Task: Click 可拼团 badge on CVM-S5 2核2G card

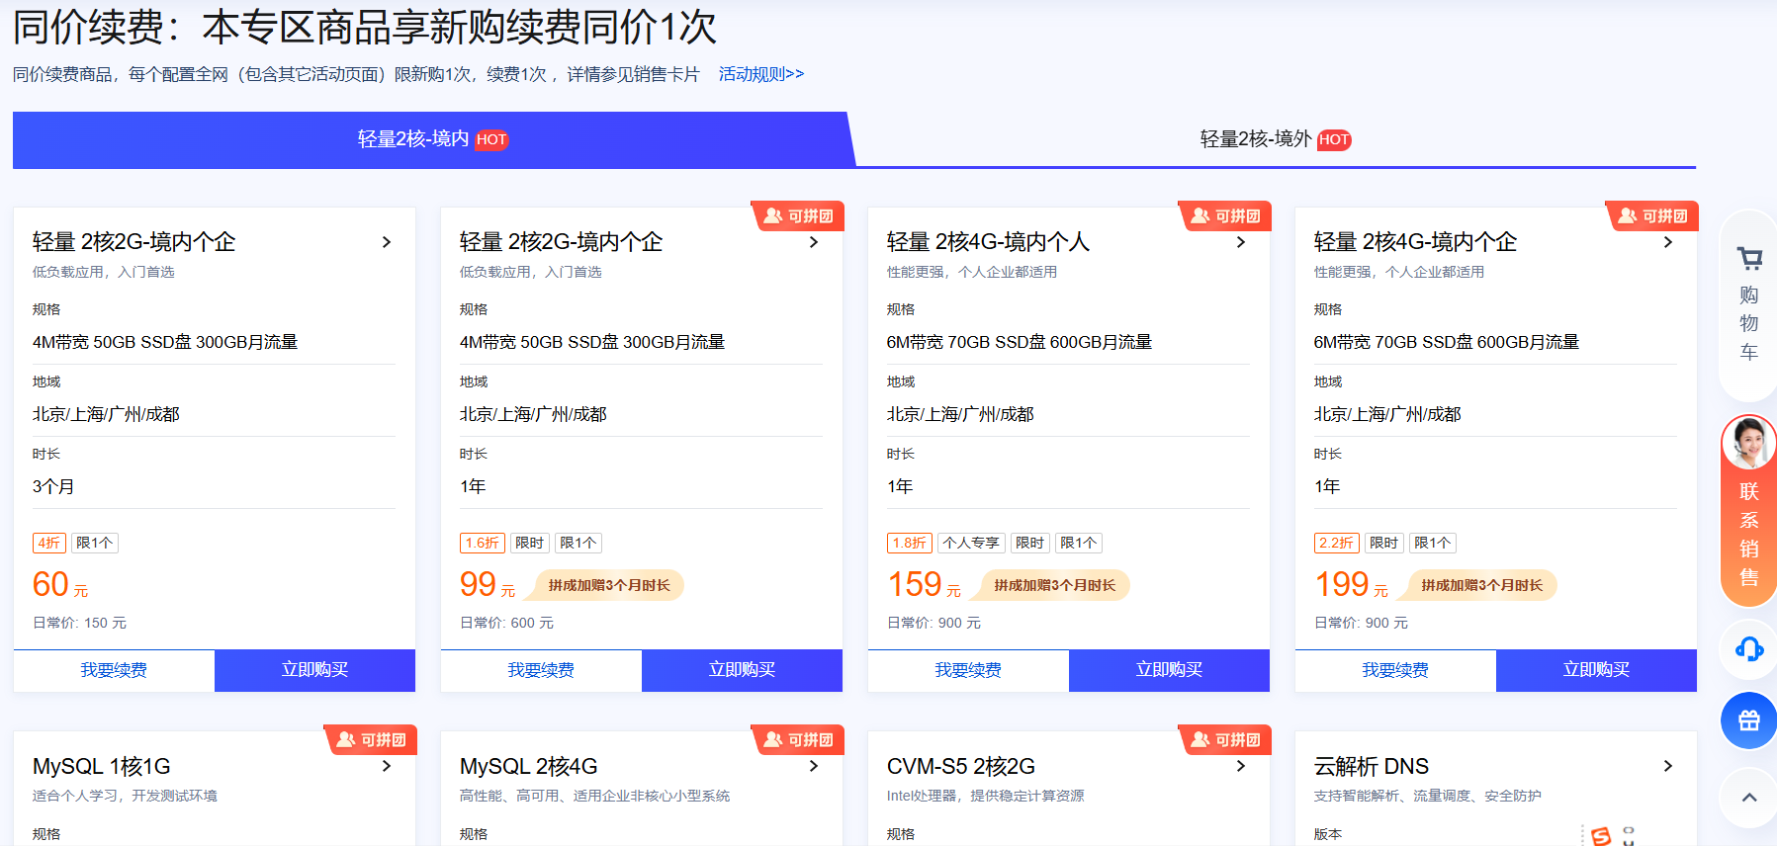Action: 1226,740
